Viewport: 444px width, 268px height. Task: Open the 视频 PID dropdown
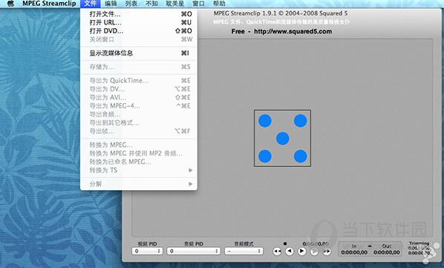pos(147,251)
